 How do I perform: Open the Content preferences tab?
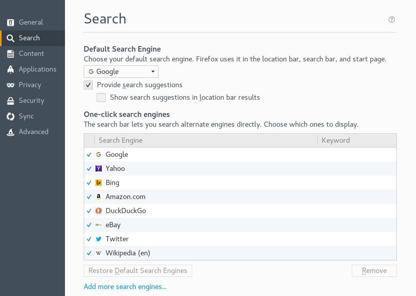pos(31,54)
